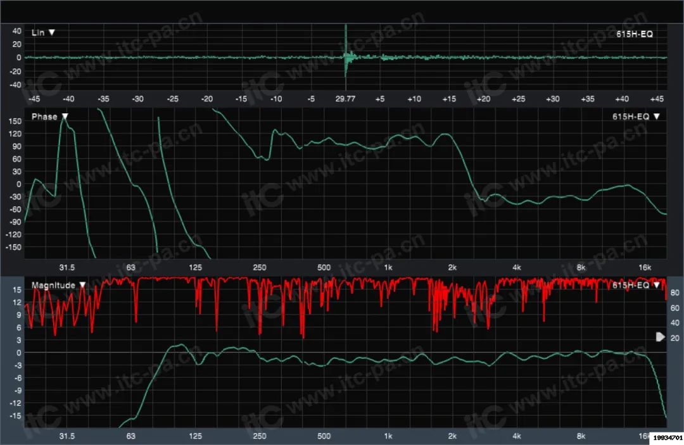Click 150 on the Phase degree axis
684x445 pixels.
(x=13, y=134)
